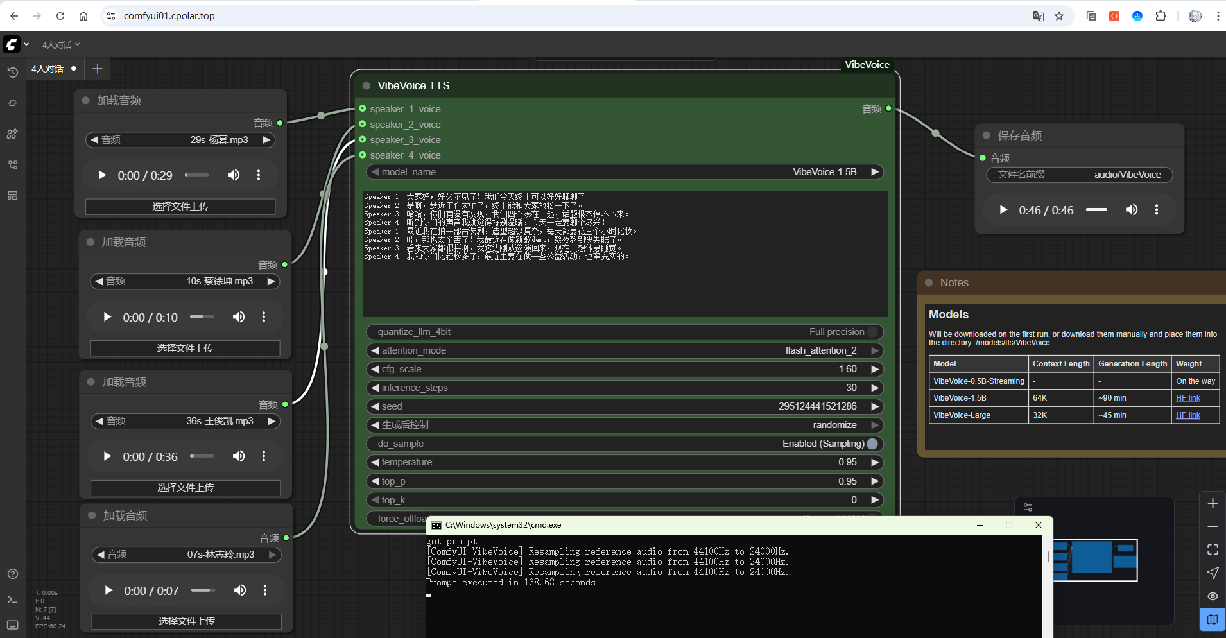Bookmark this page with star icon
Image resolution: width=1226 pixels, height=638 pixels.
pyautogui.click(x=1059, y=16)
